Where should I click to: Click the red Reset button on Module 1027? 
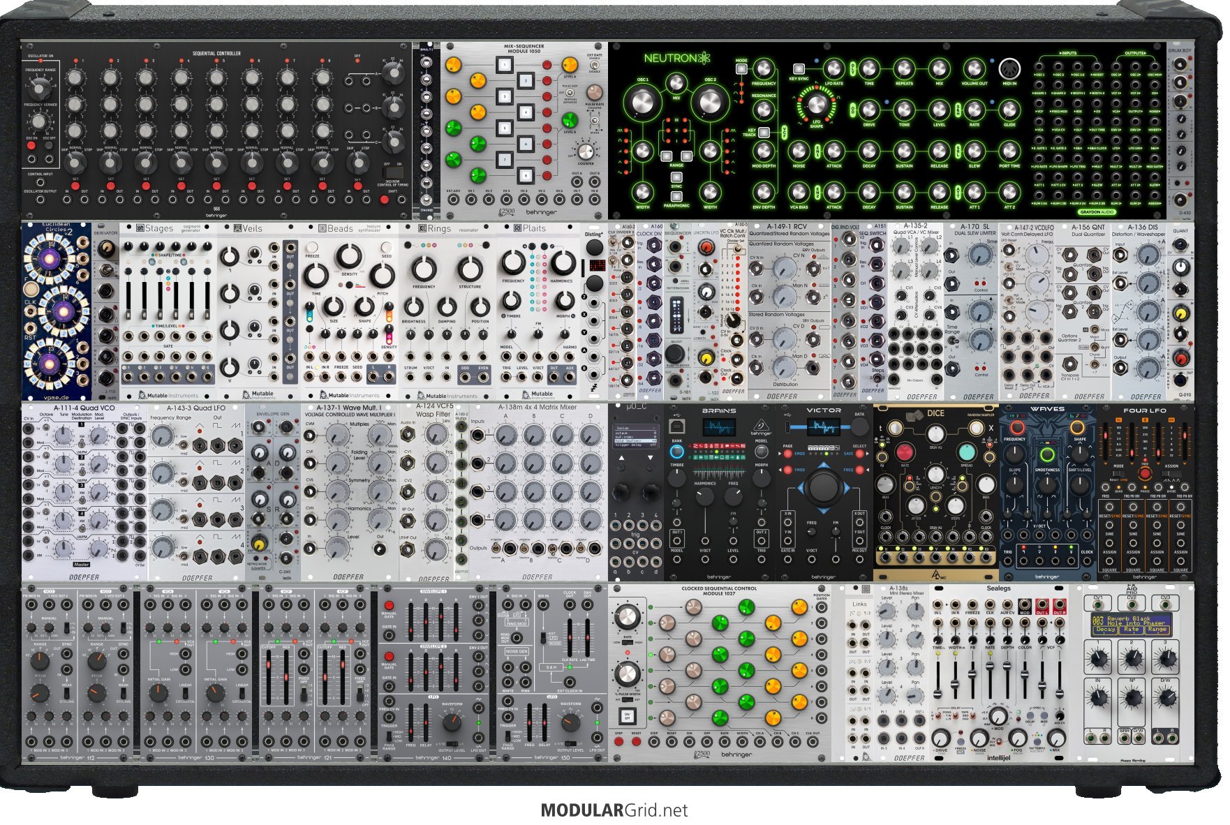click(x=636, y=743)
